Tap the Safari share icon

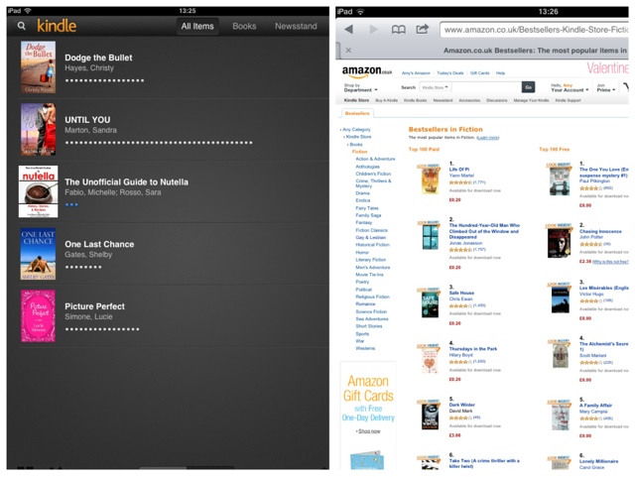pos(422,29)
